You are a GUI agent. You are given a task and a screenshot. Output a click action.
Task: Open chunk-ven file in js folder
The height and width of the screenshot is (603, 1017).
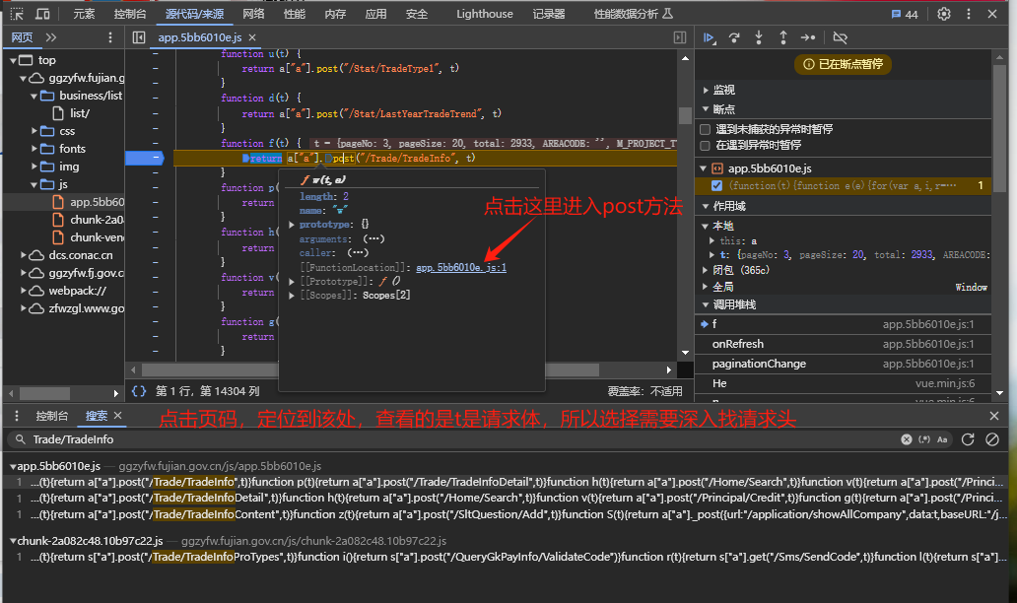[96, 237]
